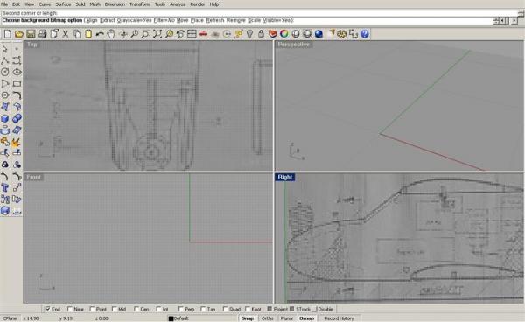Click the Open file folder icon
The width and height of the screenshot is (525, 322).
coord(19,34)
